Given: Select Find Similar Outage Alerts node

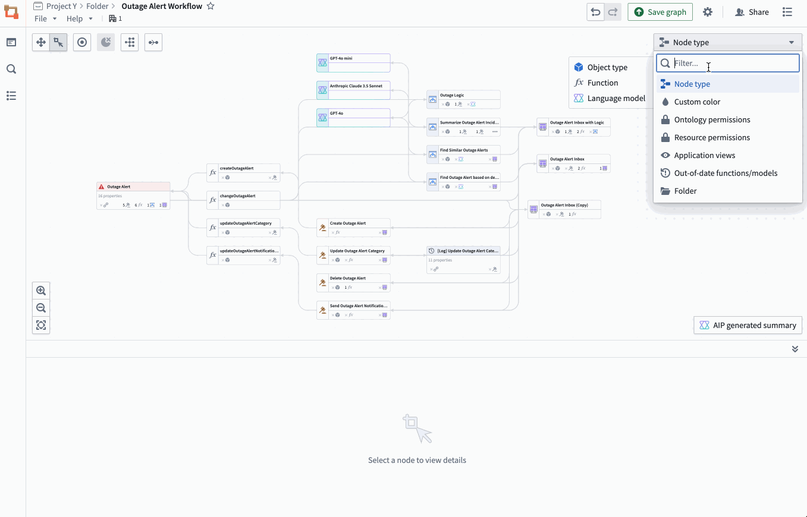Looking at the screenshot, I should pyautogui.click(x=463, y=155).
